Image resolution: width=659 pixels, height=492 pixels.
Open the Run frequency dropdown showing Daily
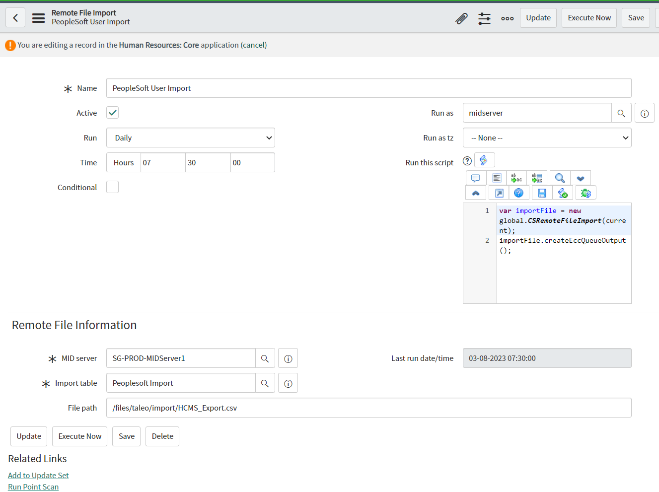click(191, 138)
